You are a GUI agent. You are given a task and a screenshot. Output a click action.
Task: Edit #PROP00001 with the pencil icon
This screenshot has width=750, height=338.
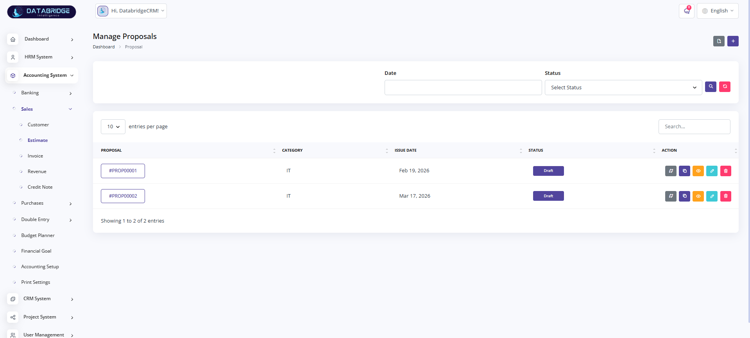pyautogui.click(x=712, y=171)
